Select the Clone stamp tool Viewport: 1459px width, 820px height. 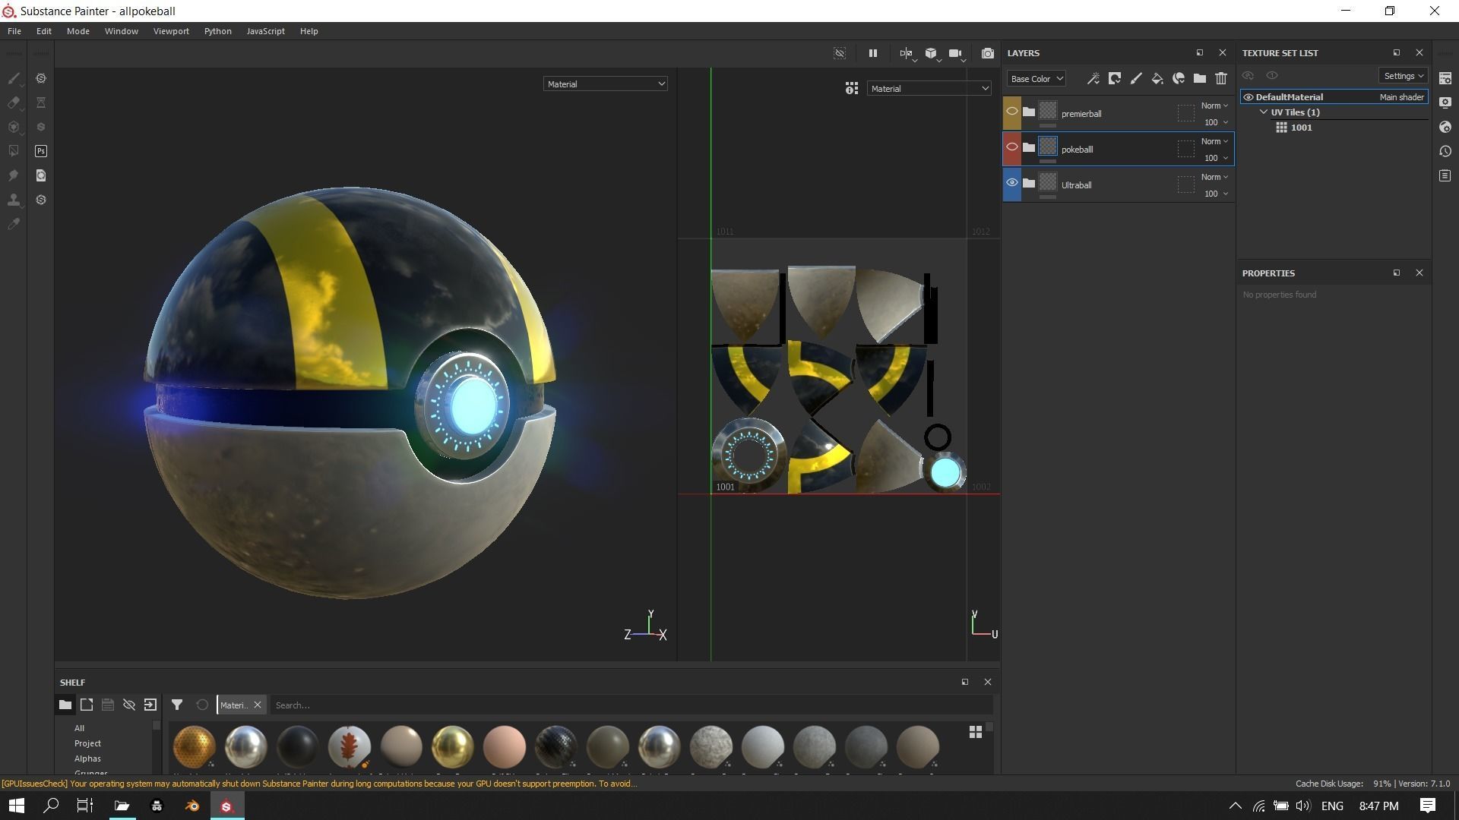[x=14, y=200]
